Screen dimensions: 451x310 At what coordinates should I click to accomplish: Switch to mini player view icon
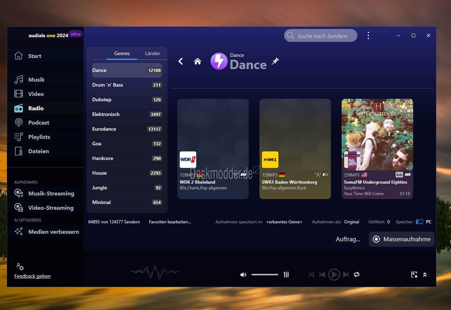[x=414, y=275]
